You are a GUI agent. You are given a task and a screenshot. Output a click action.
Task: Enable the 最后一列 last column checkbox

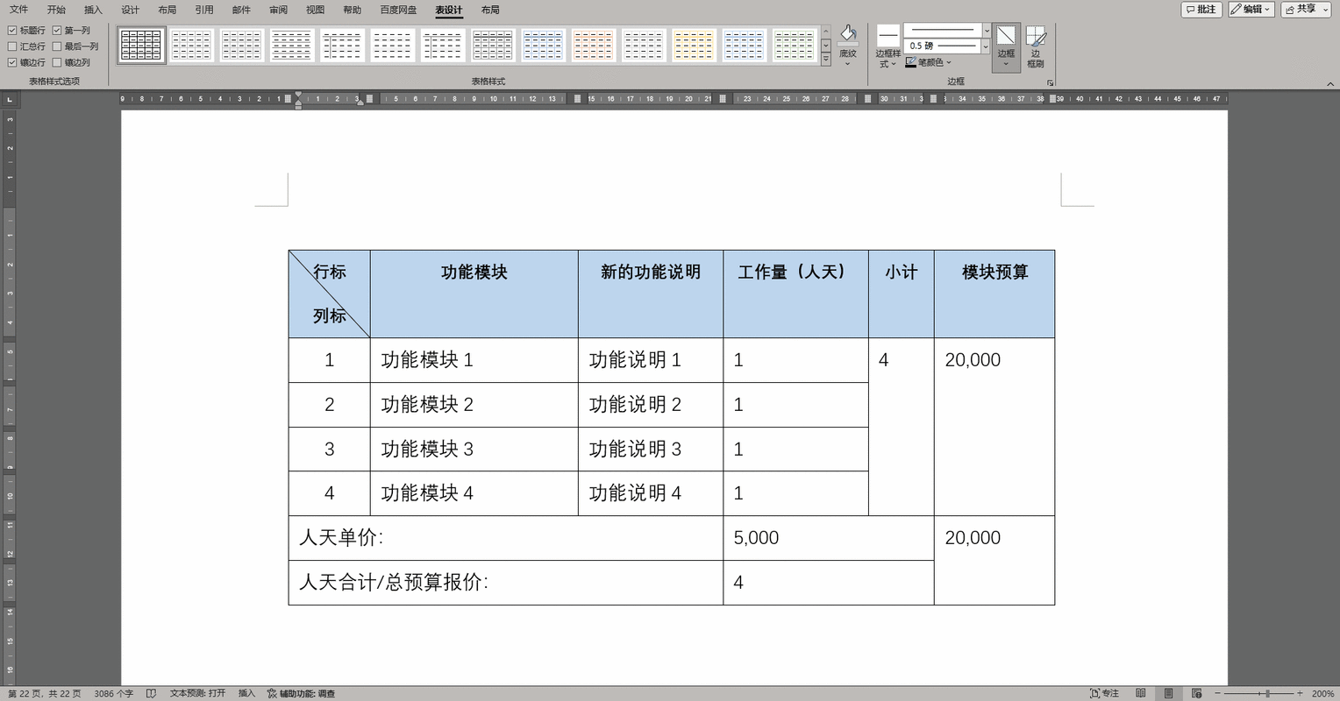pos(57,46)
